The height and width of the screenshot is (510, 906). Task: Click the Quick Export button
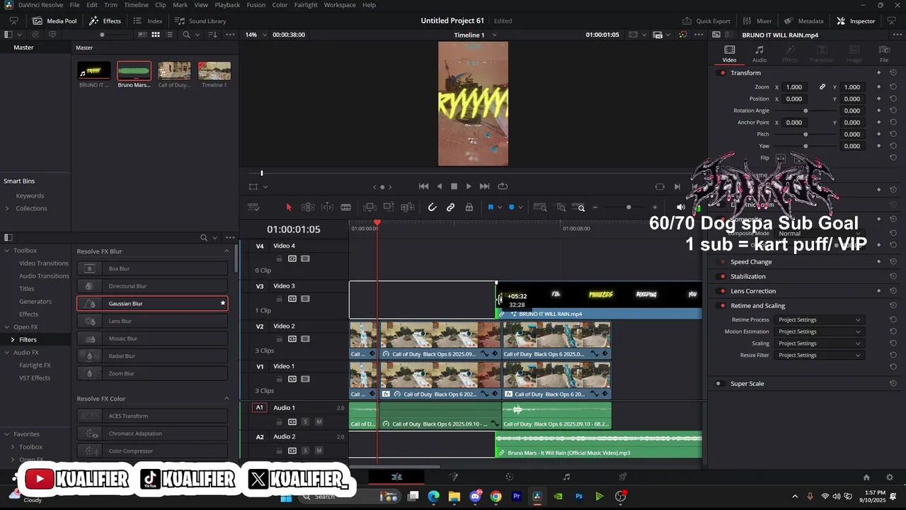pos(706,21)
